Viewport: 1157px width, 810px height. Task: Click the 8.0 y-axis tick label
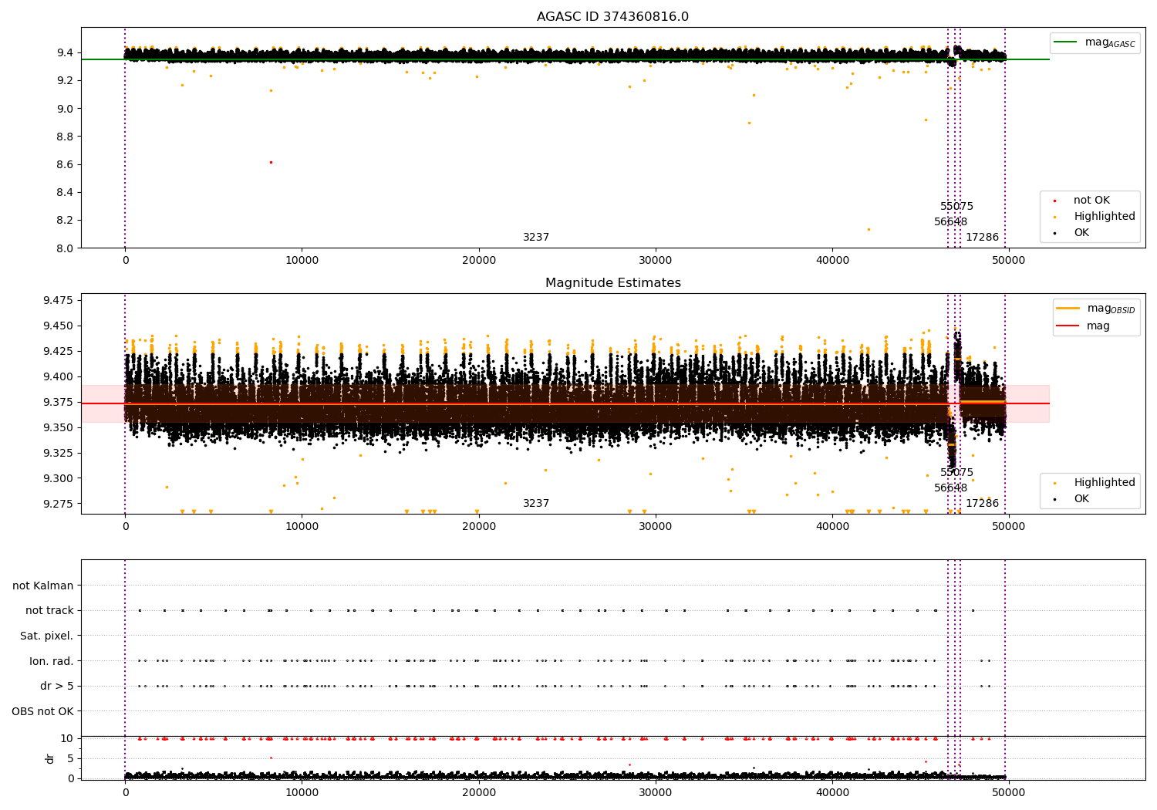point(65,248)
